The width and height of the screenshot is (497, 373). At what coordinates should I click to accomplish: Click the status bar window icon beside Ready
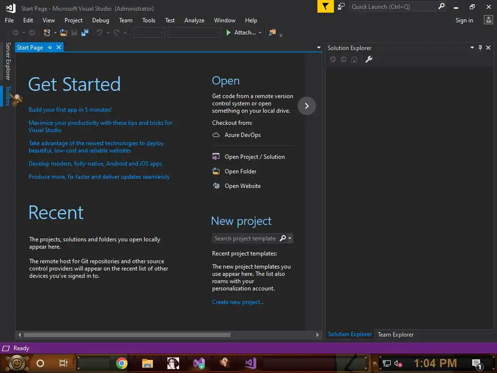point(6,349)
